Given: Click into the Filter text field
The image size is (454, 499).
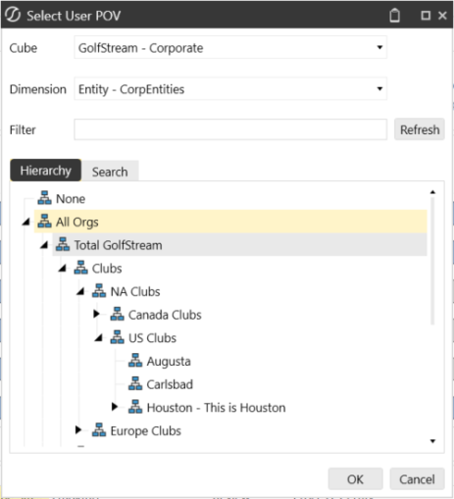Looking at the screenshot, I should click(230, 129).
